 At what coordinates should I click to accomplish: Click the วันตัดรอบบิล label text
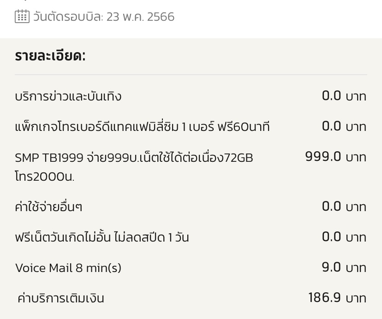click(68, 17)
